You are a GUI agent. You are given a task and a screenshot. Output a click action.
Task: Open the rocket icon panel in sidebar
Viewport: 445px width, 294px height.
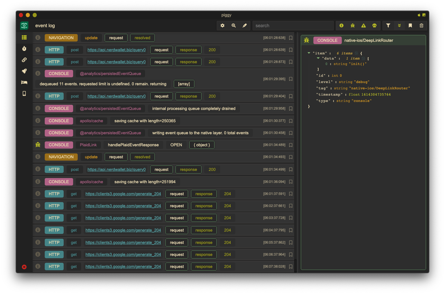(24, 71)
